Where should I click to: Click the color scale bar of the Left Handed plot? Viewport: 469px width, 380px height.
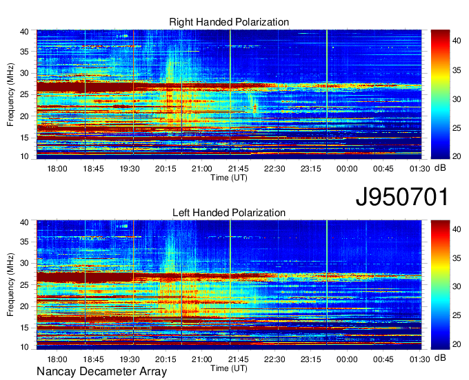440,285
